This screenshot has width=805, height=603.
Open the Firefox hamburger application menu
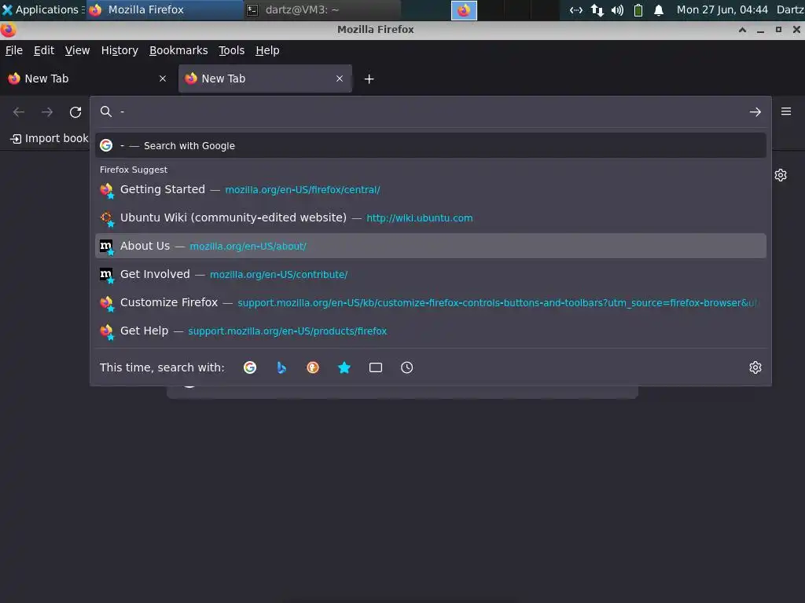(786, 111)
